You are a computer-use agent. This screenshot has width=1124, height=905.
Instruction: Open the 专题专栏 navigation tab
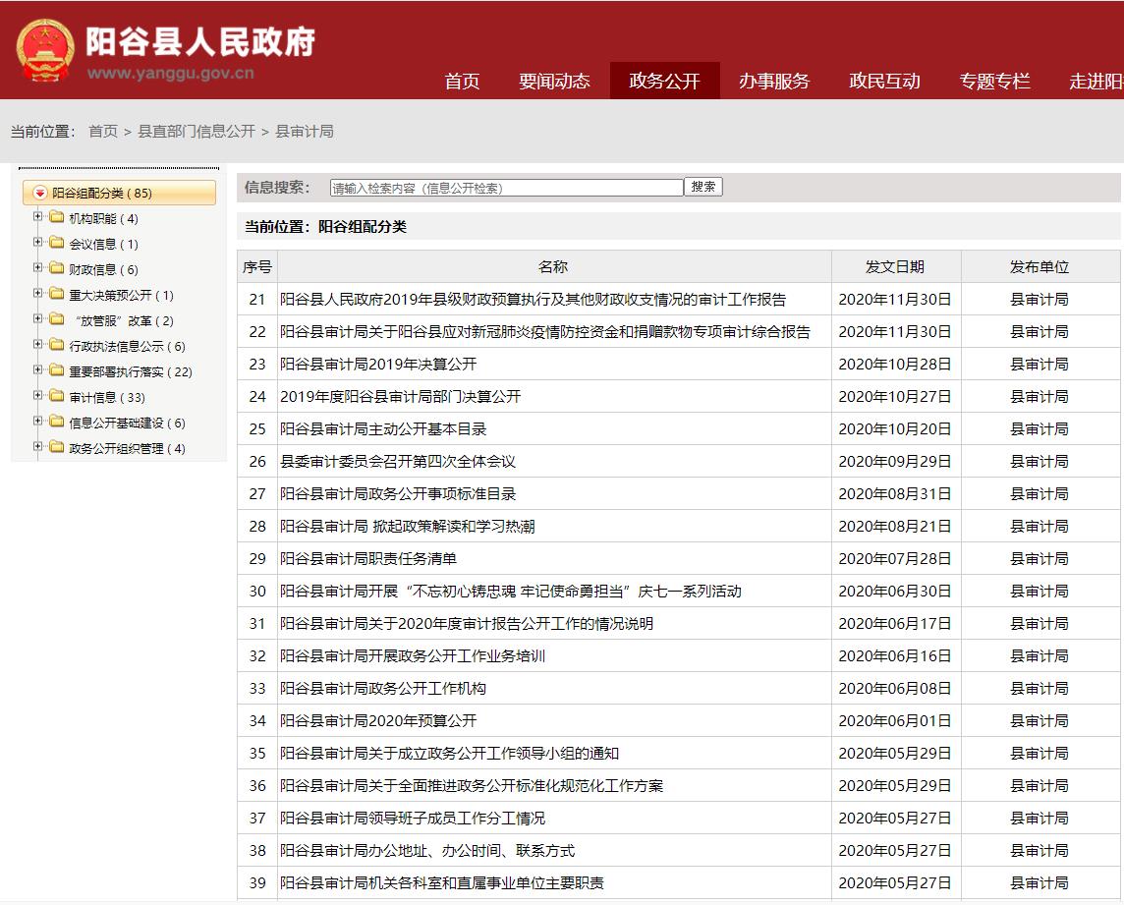pyautogui.click(x=994, y=81)
